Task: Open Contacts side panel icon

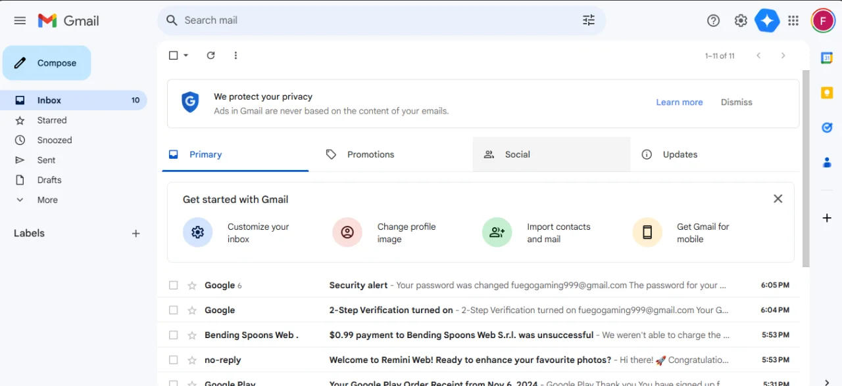Action: click(827, 162)
